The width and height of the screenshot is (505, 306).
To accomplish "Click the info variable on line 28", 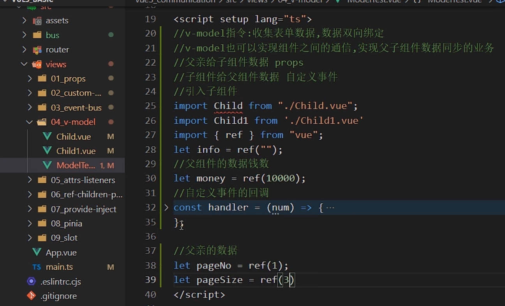I will (208, 150).
